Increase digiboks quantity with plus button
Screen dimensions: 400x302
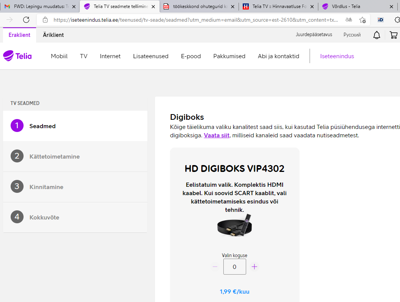[x=255, y=267]
